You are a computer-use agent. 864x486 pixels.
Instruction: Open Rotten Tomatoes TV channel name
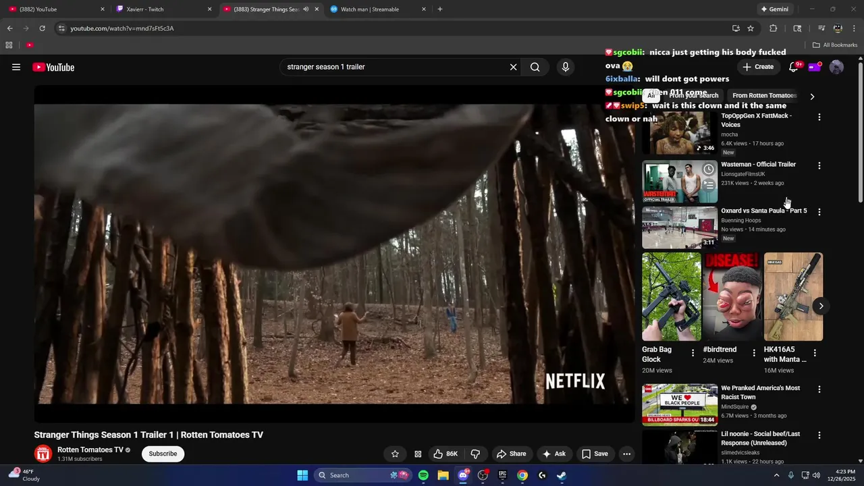click(x=90, y=450)
